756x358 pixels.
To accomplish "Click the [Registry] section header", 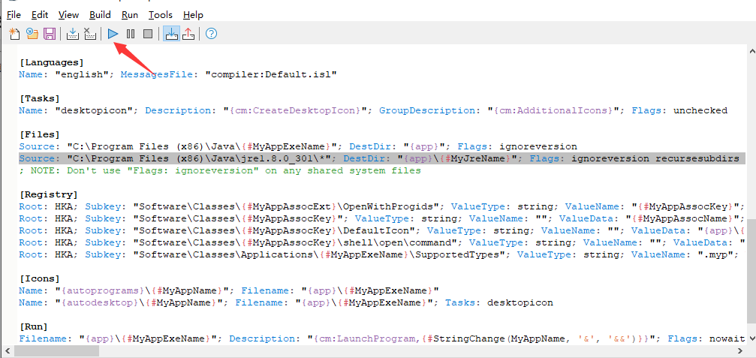I will [x=48, y=194].
